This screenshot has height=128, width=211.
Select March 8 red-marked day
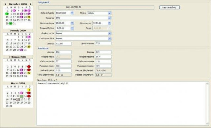pos(29,93)
